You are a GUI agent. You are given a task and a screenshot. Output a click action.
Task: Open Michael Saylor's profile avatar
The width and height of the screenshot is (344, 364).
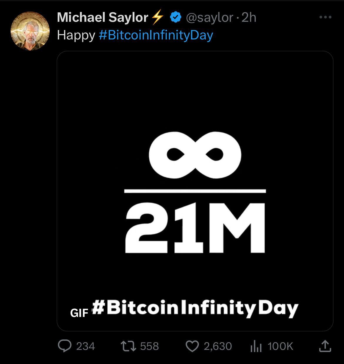tap(30, 31)
